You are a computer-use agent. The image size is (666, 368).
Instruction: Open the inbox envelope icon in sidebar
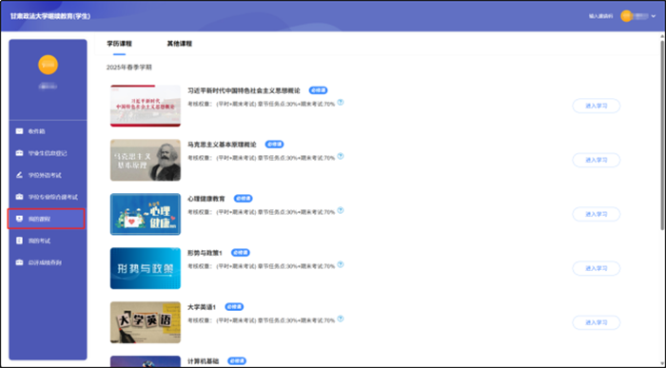coord(19,131)
